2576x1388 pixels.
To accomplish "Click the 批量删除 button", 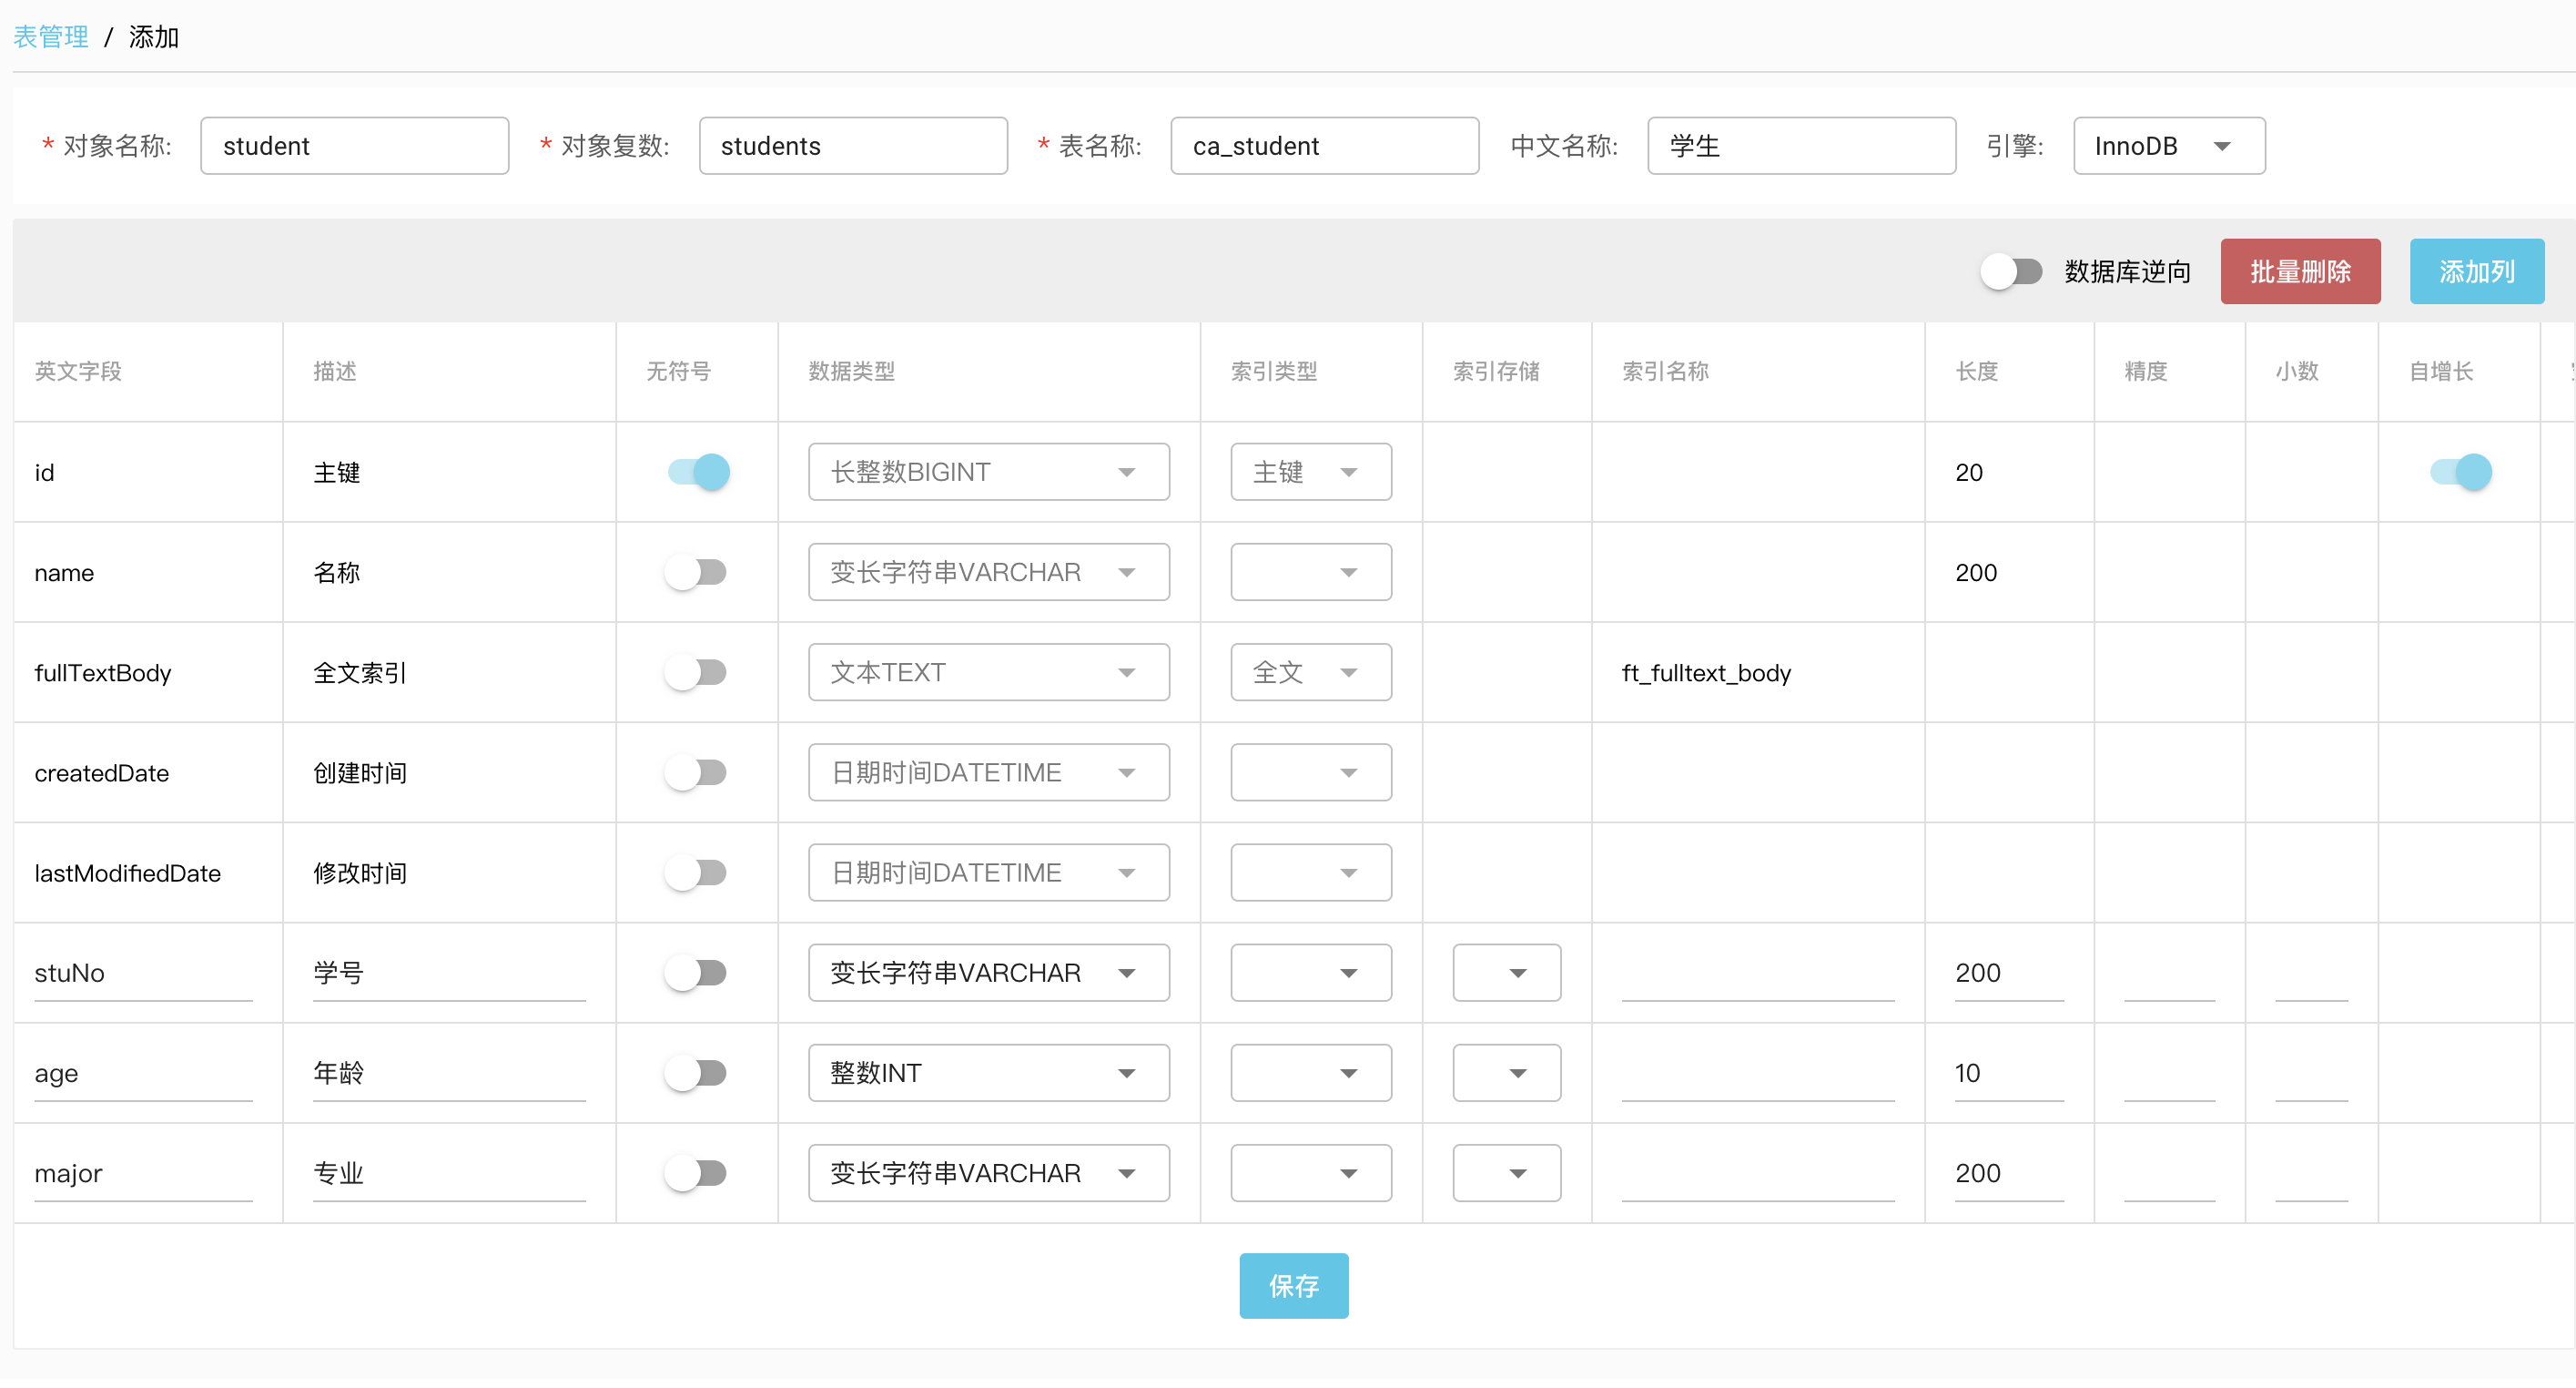I will 2300,270.
